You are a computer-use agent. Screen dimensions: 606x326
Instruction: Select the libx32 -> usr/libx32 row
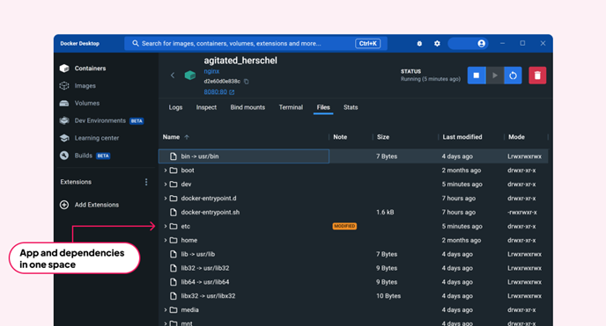[x=353, y=296]
